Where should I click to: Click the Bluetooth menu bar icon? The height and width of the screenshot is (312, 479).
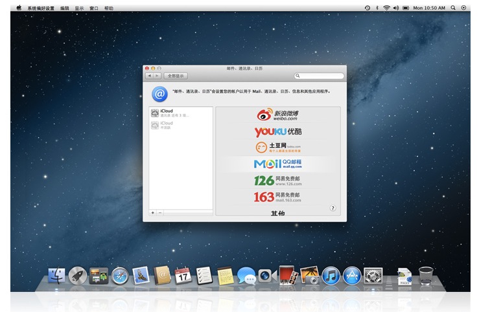[377, 8]
